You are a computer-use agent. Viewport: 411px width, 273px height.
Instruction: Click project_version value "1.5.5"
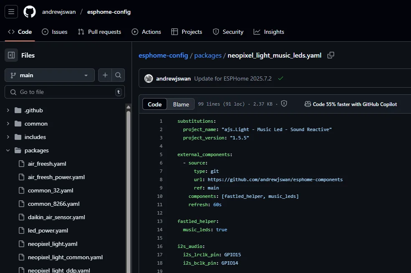coord(239,138)
